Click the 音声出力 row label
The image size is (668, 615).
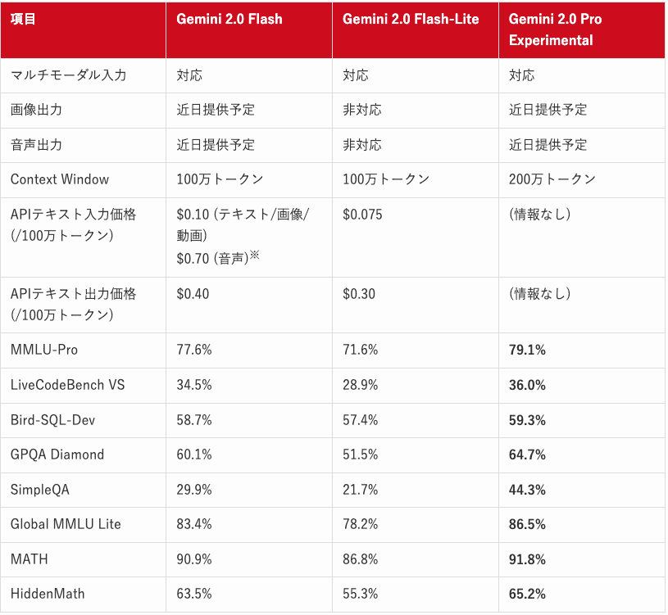[x=36, y=145]
